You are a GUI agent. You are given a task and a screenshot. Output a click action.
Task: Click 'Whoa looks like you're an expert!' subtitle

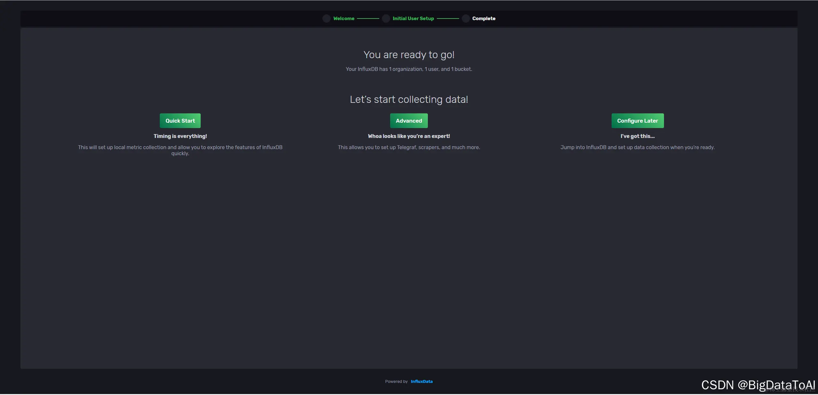[409, 136]
